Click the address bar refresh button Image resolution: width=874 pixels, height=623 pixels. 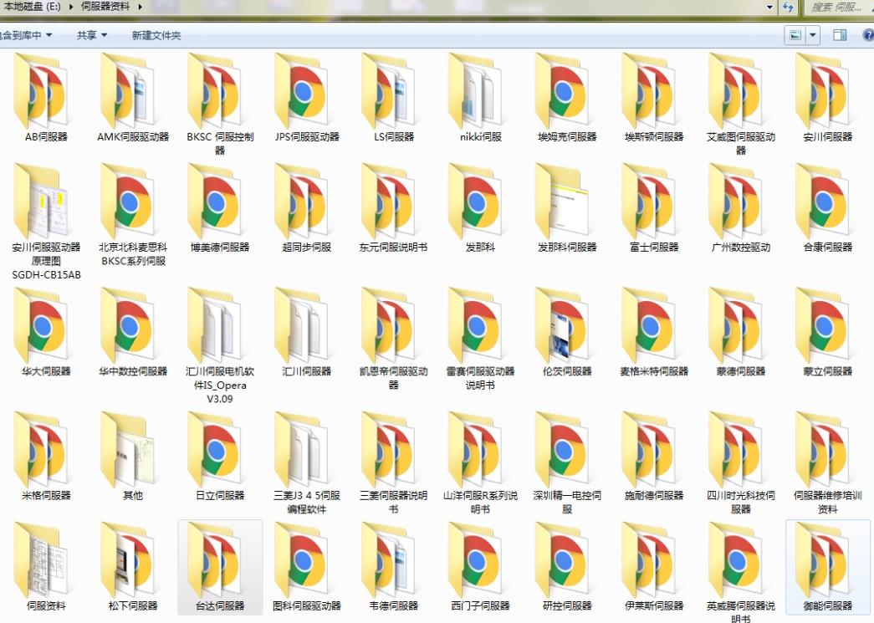pos(788,7)
